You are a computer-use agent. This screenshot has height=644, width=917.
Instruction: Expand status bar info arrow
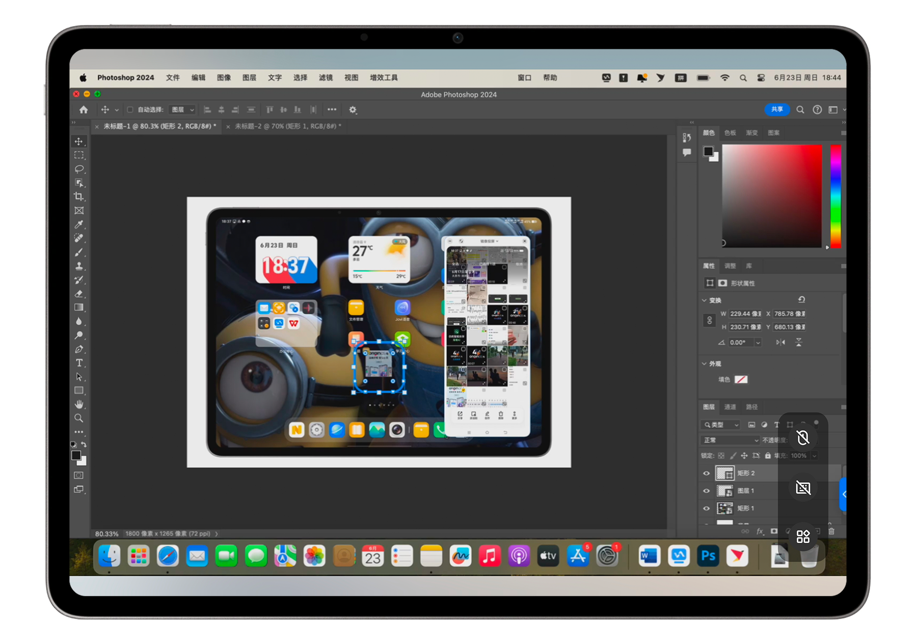(217, 534)
